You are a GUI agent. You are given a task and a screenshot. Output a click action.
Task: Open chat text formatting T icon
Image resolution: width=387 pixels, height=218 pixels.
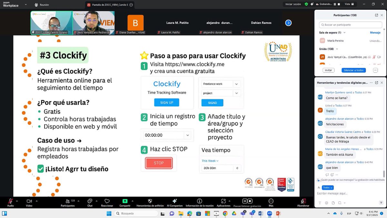pyautogui.click(x=320, y=203)
